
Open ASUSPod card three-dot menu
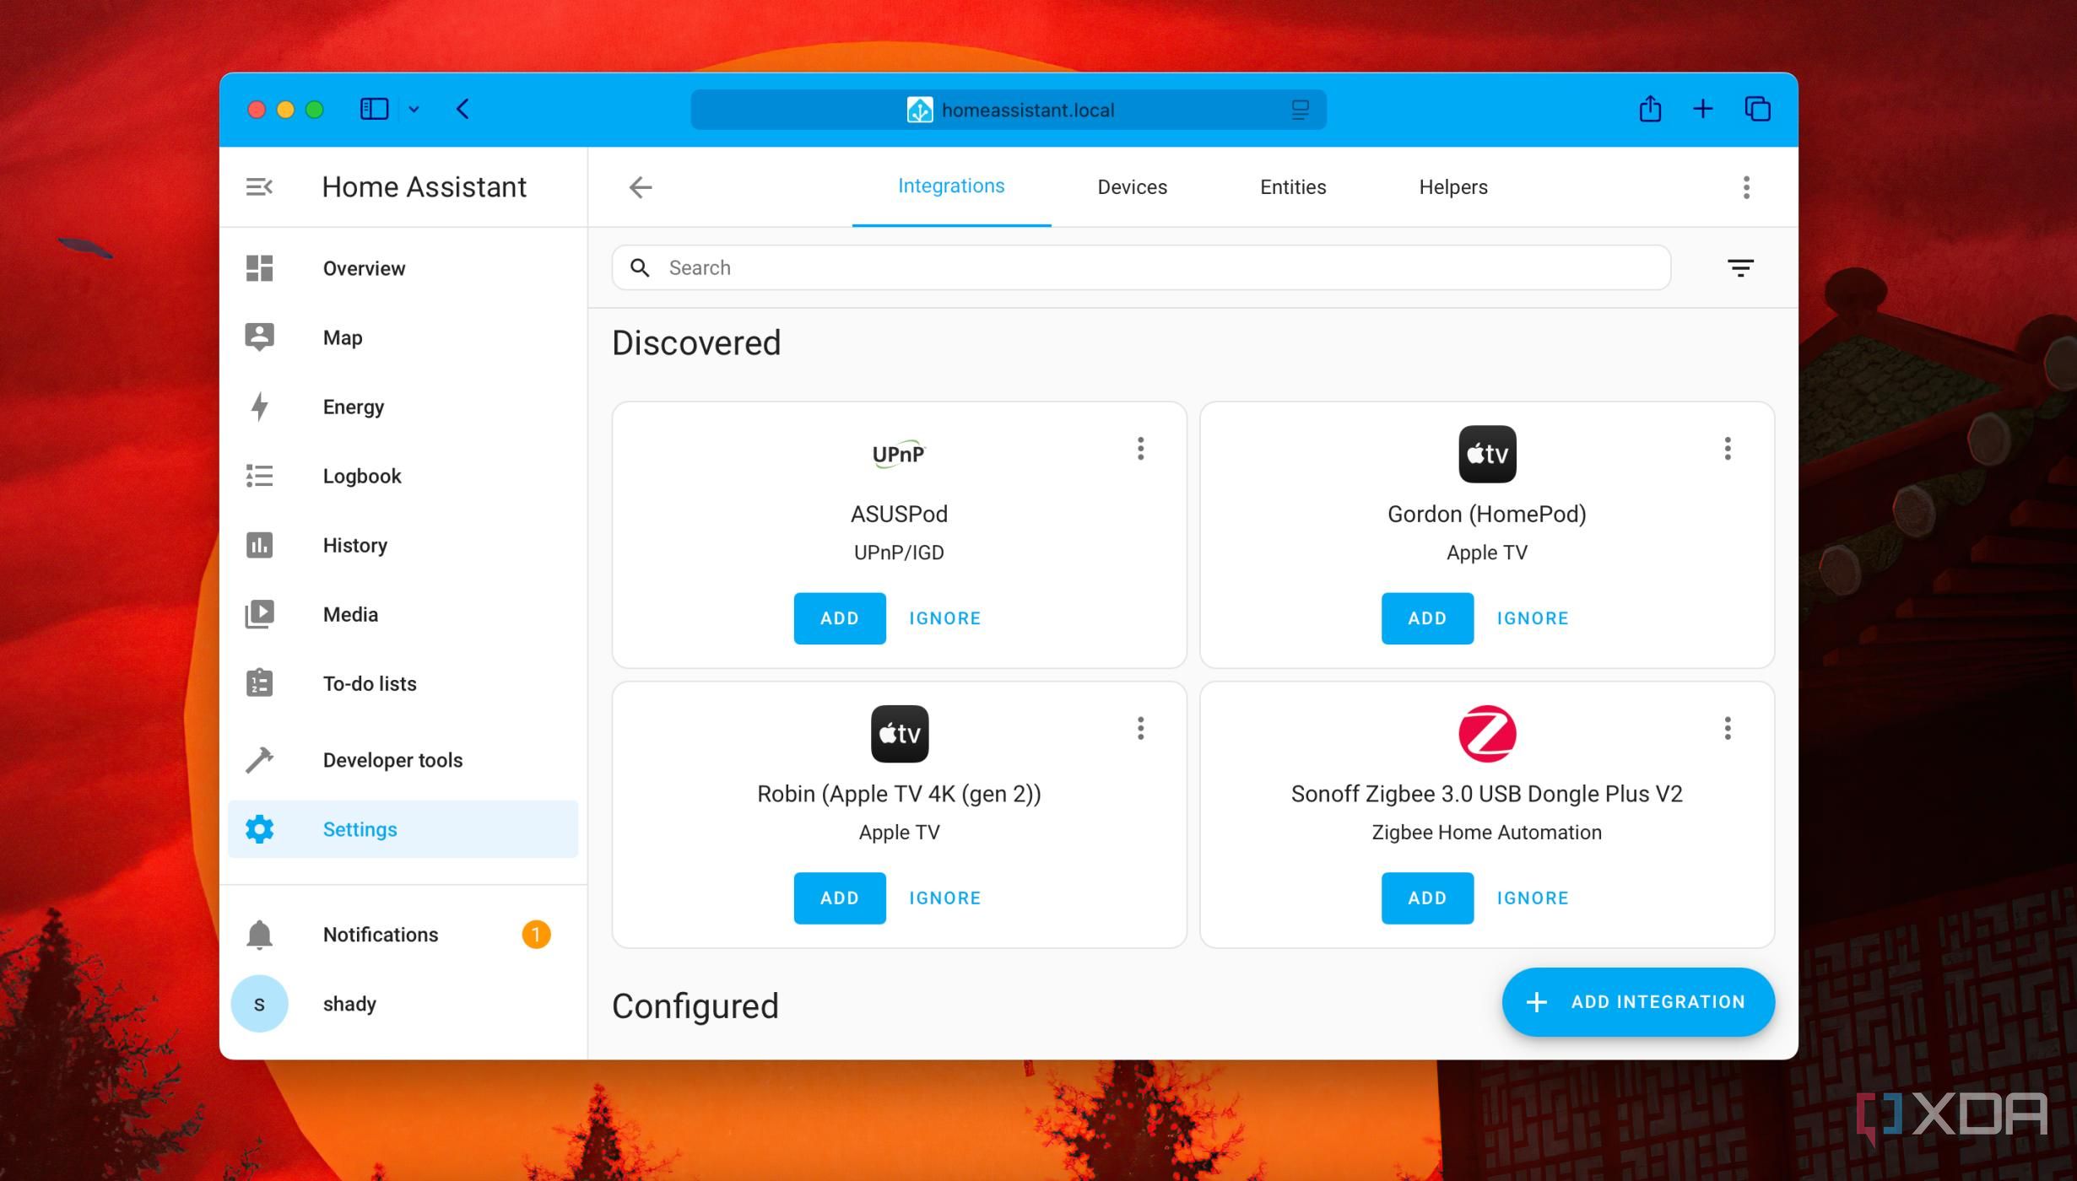click(1140, 449)
